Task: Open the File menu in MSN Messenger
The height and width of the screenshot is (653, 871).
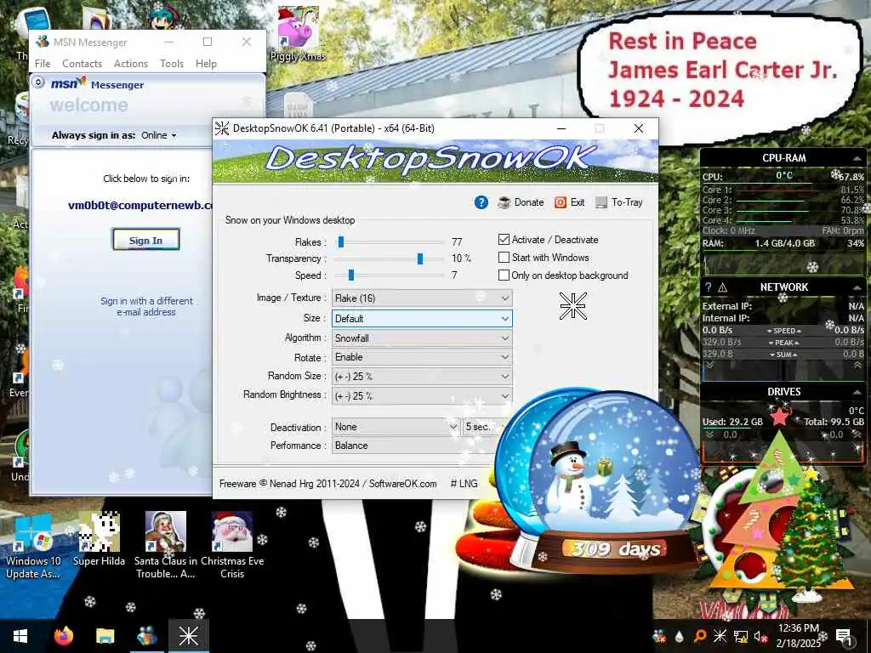Action: 43,64
